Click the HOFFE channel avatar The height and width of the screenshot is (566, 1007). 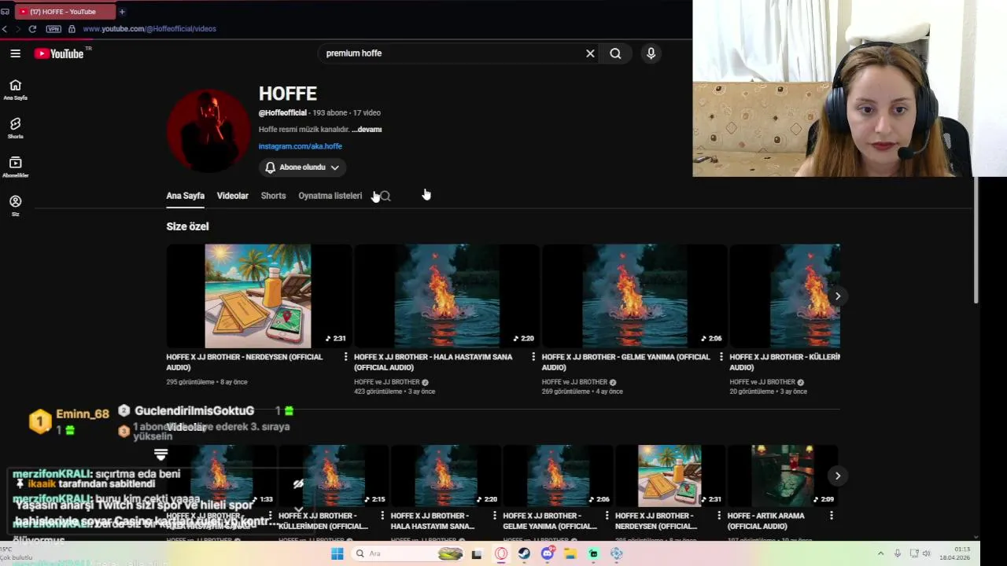(x=208, y=130)
